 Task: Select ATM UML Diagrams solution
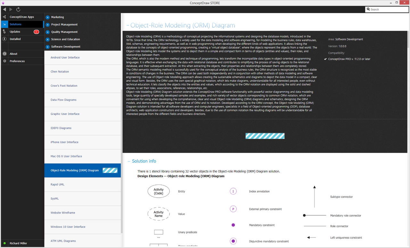click(83, 241)
